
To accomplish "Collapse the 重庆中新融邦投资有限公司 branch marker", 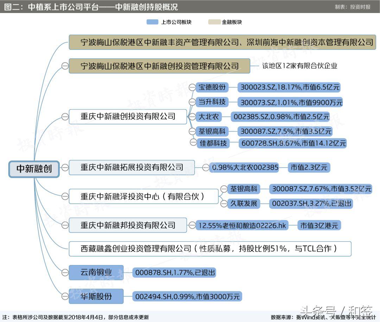I will [64, 225].
